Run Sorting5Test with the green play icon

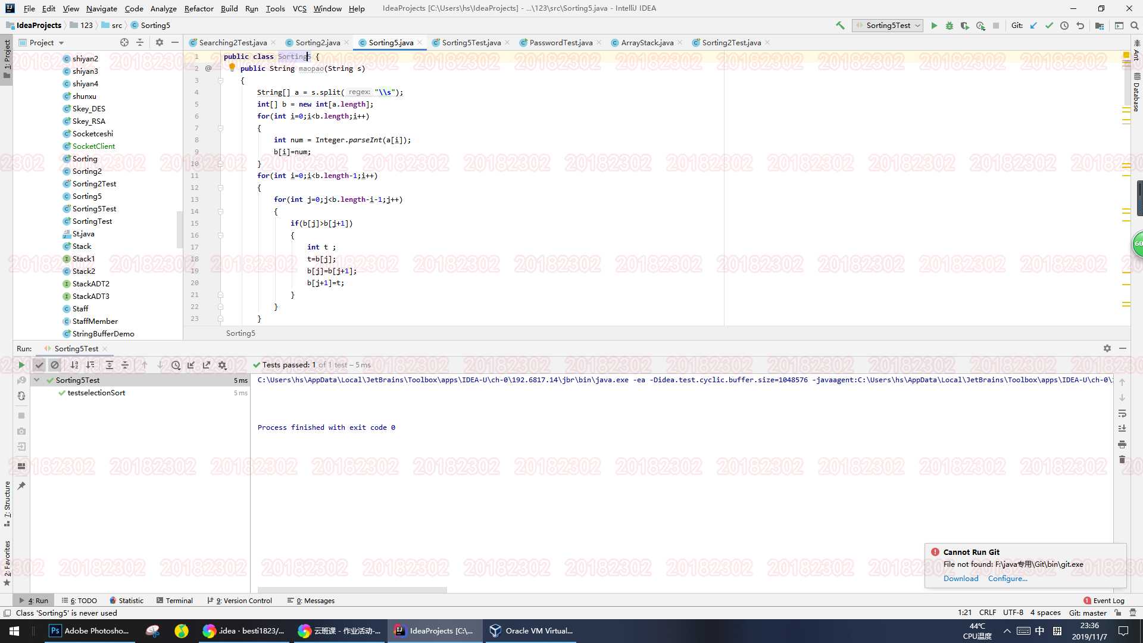(x=934, y=26)
